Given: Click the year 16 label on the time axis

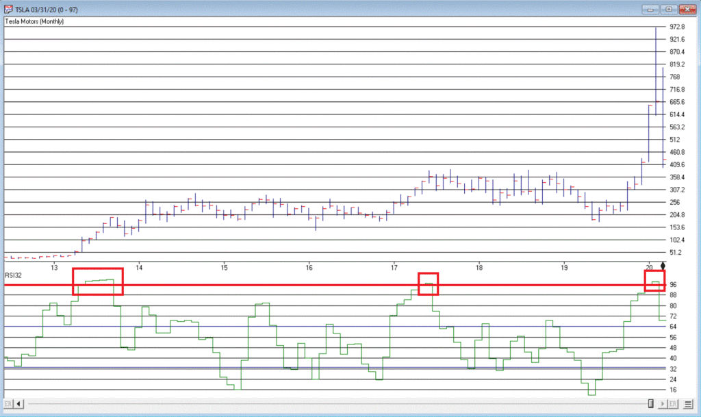Looking at the screenshot, I should (x=309, y=268).
